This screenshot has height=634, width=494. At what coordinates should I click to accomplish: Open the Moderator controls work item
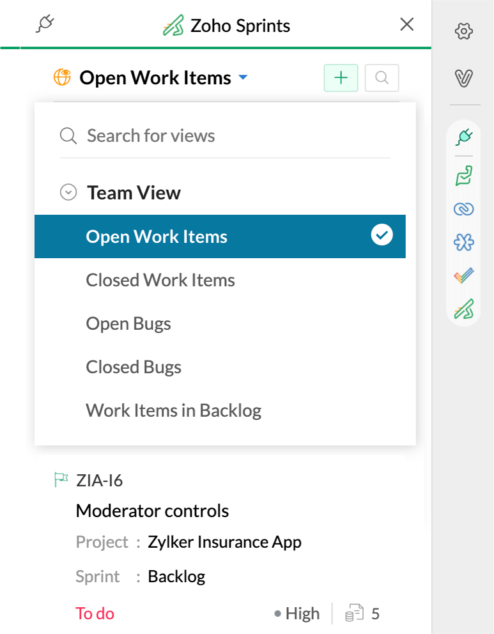152,511
